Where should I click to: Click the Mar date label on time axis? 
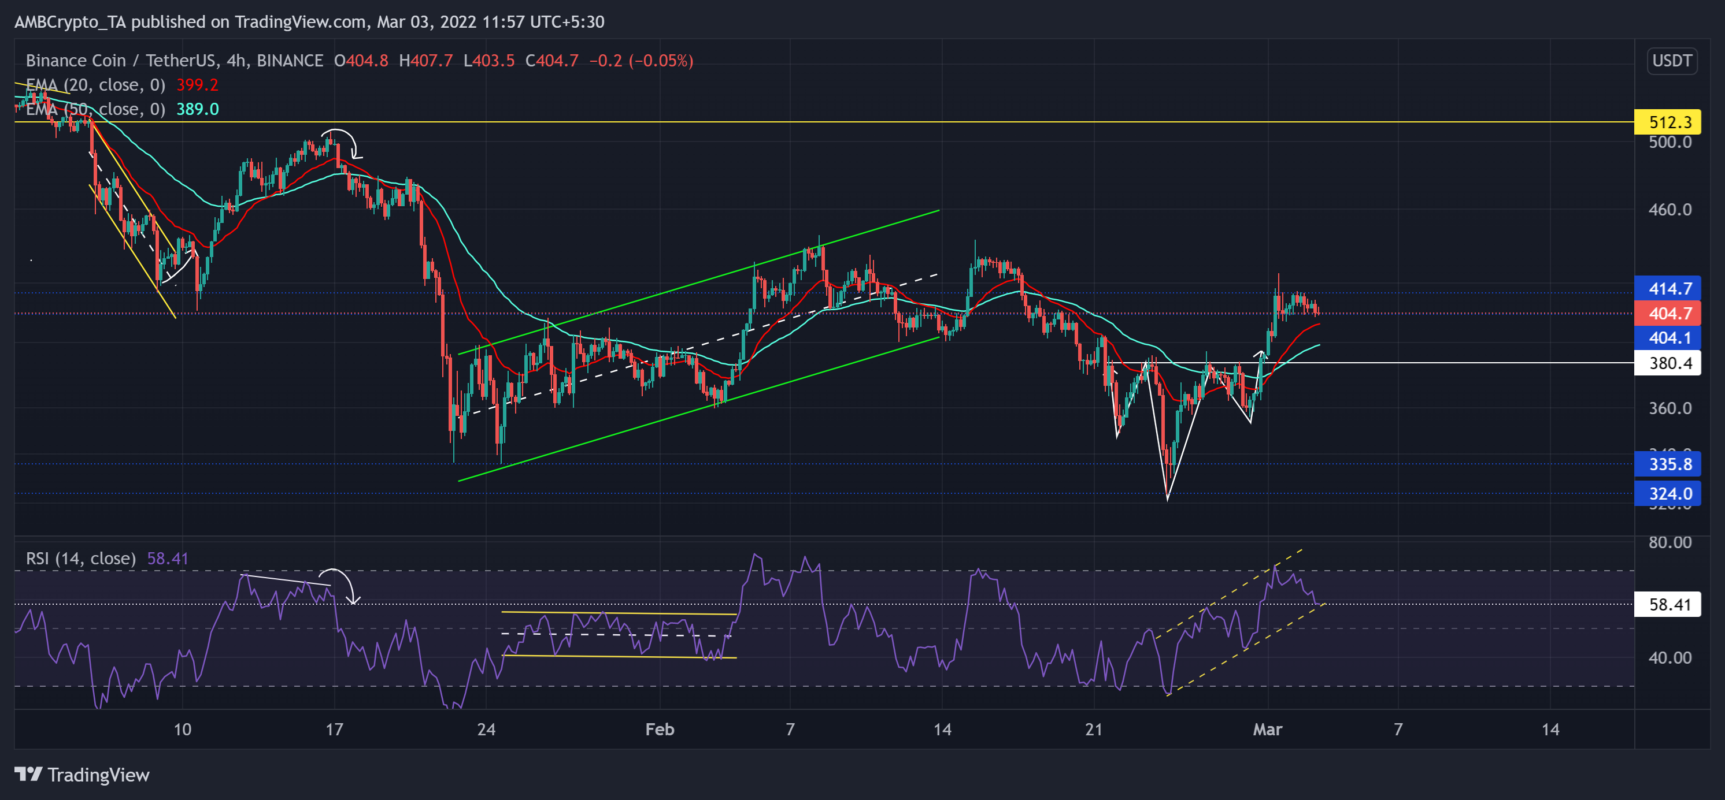(x=1268, y=729)
